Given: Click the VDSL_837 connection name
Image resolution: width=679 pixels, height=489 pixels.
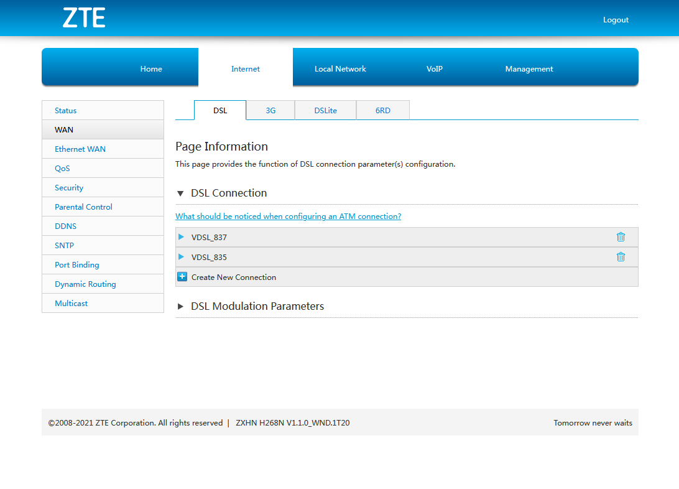Looking at the screenshot, I should point(209,238).
